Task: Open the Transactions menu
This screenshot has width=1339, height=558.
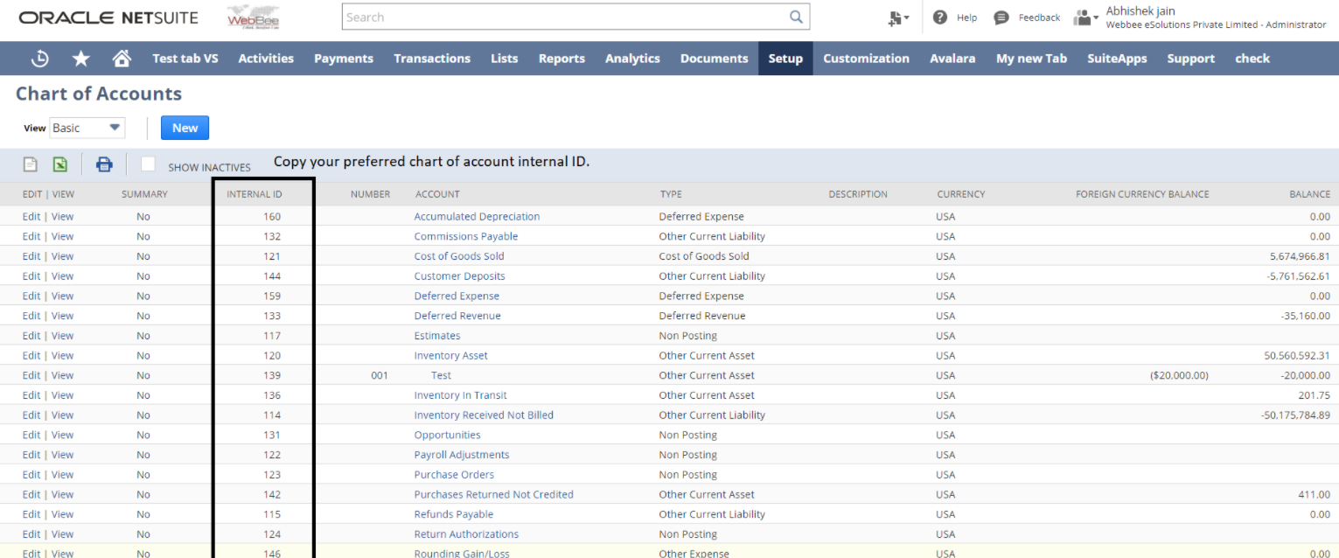Action: click(x=432, y=59)
